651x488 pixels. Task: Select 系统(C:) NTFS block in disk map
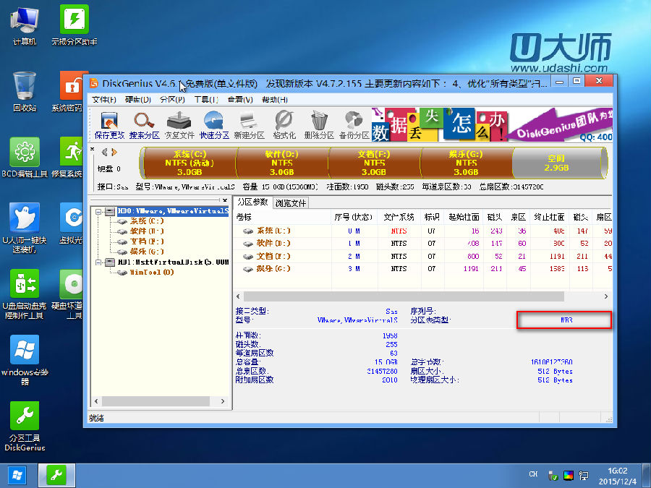[190, 163]
